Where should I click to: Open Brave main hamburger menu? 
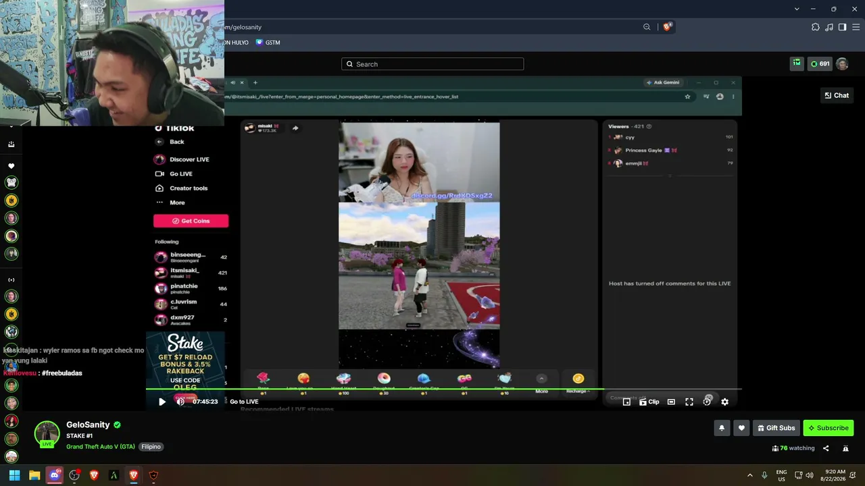(x=856, y=27)
